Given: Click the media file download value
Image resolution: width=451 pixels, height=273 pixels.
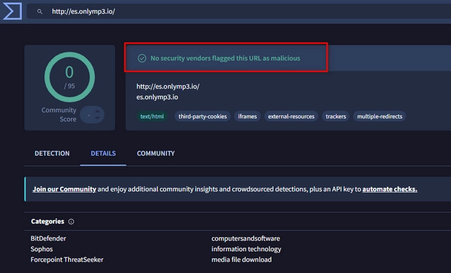Looking at the screenshot, I should point(242,259).
